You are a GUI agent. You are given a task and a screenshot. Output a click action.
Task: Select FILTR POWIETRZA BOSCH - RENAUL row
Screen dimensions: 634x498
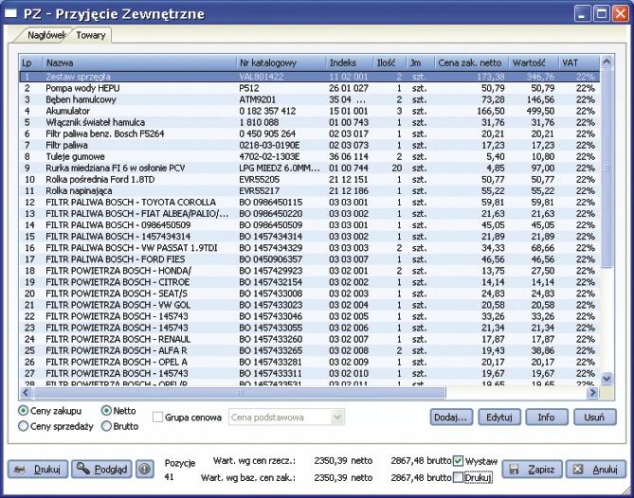[x=309, y=339]
